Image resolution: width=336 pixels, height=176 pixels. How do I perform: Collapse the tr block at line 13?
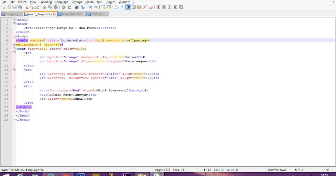tap(13, 70)
